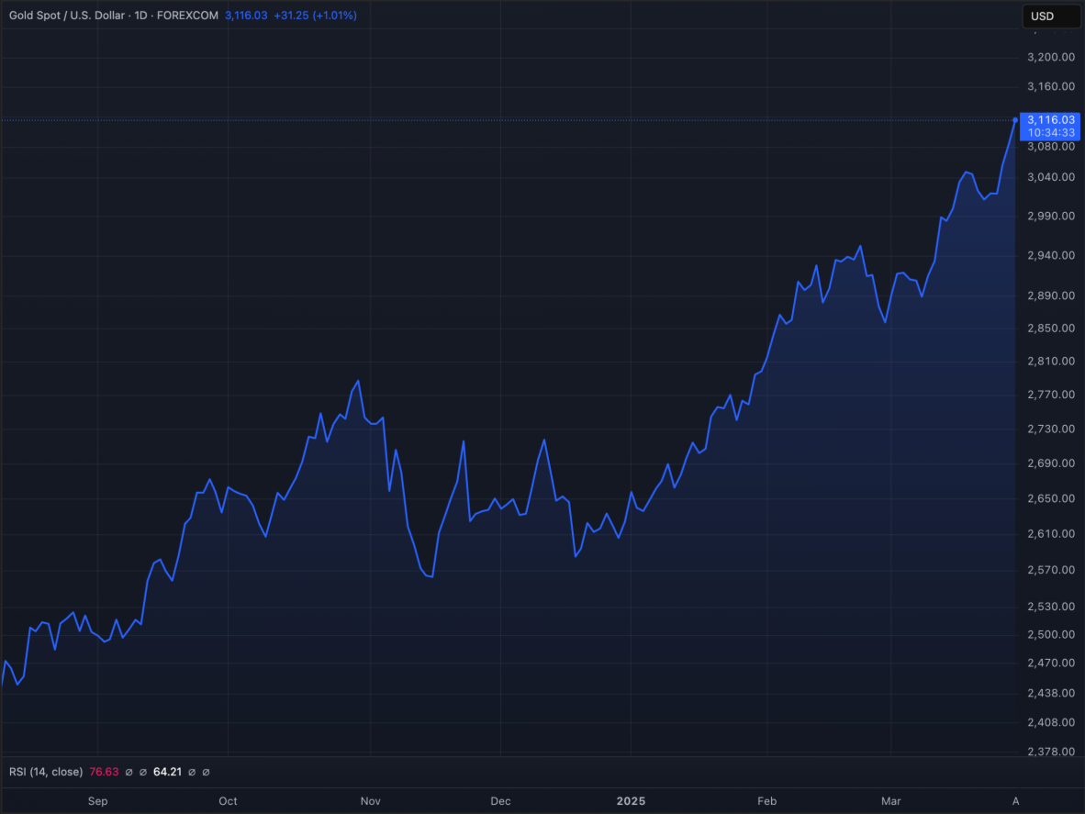The width and height of the screenshot is (1085, 814).
Task: Click the RSI (14, close) indicator label
Action: coord(46,772)
